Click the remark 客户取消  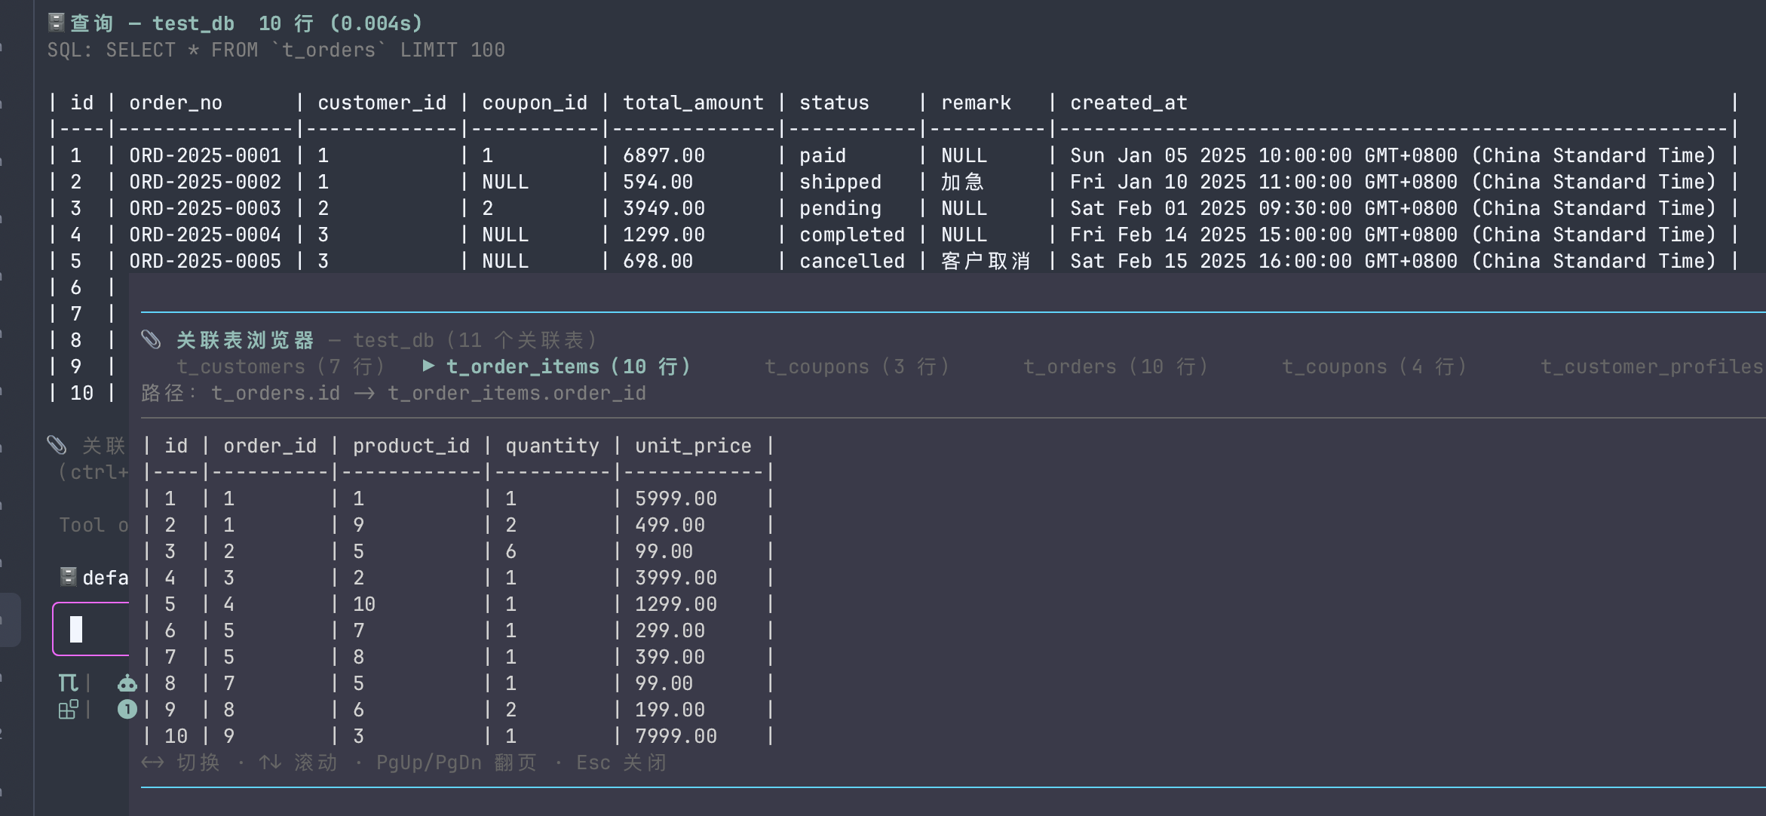[986, 261]
